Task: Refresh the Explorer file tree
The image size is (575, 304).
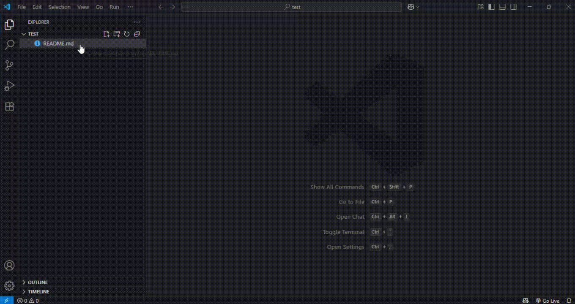Action: pos(127,34)
